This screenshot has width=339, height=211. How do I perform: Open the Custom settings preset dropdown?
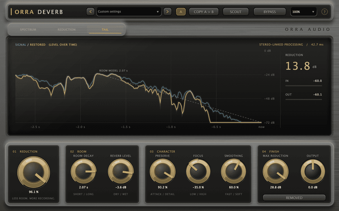coord(129,12)
